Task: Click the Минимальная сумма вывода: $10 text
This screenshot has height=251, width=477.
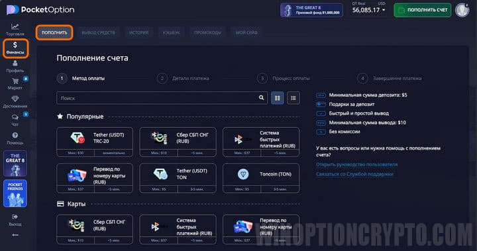Action: click(x=367, y=123)
